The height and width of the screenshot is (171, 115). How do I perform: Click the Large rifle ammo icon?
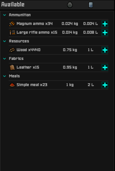click(x=12, y=33)
